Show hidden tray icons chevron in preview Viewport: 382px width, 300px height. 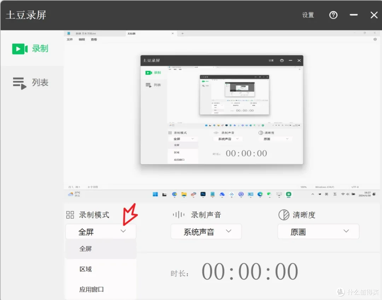coord(313,194)
